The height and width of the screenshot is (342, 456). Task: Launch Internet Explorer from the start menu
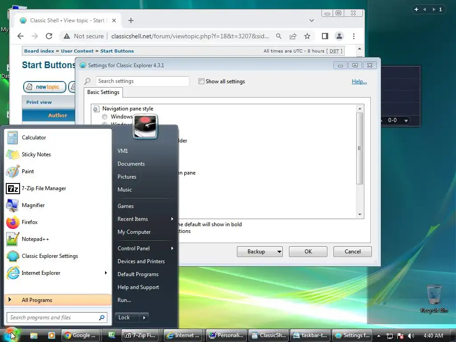tap(58, 273)
